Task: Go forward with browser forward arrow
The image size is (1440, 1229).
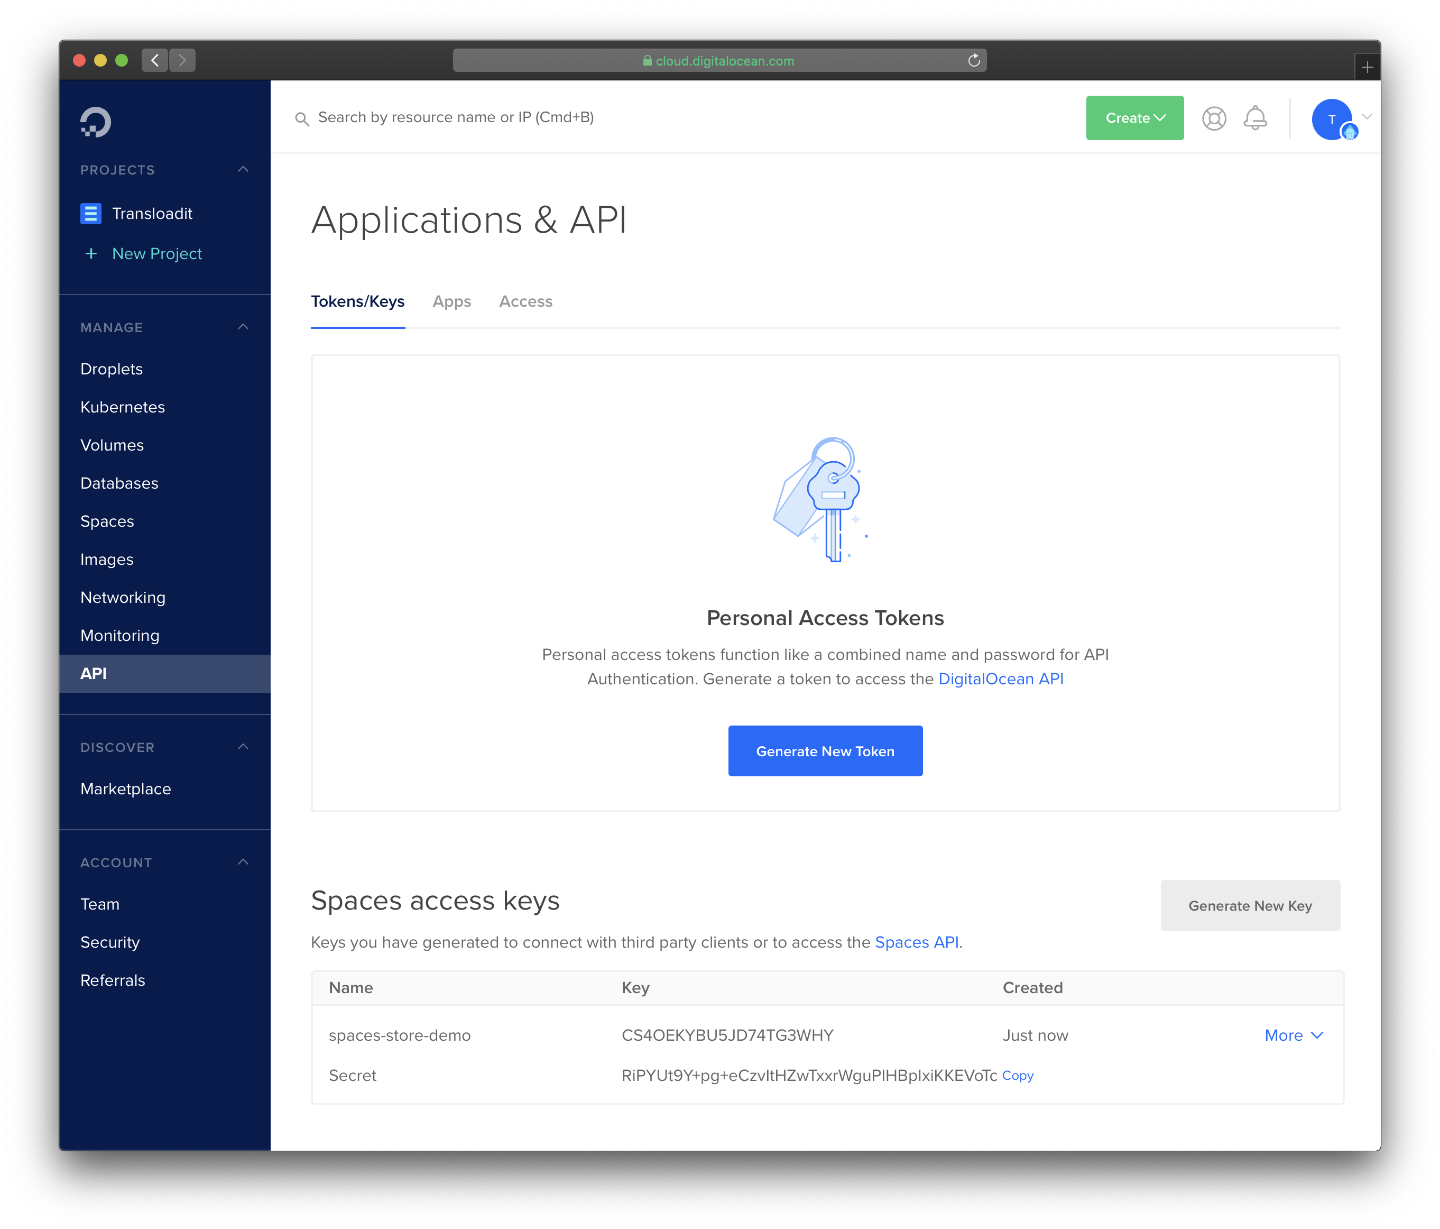Action: [x=182, y=60]
